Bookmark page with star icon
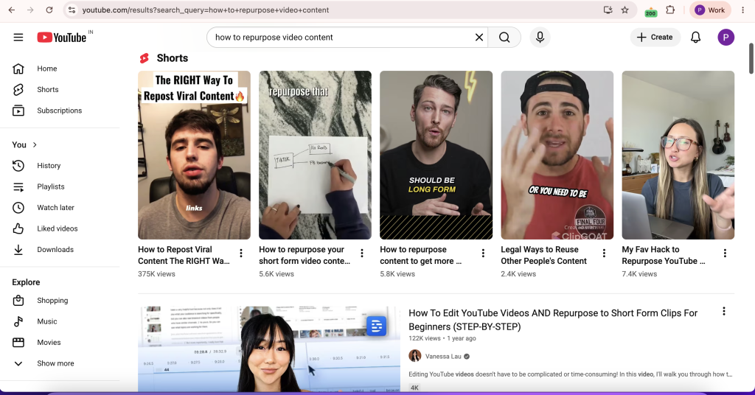This screenshot has height=395, width=755. (625, 10)
